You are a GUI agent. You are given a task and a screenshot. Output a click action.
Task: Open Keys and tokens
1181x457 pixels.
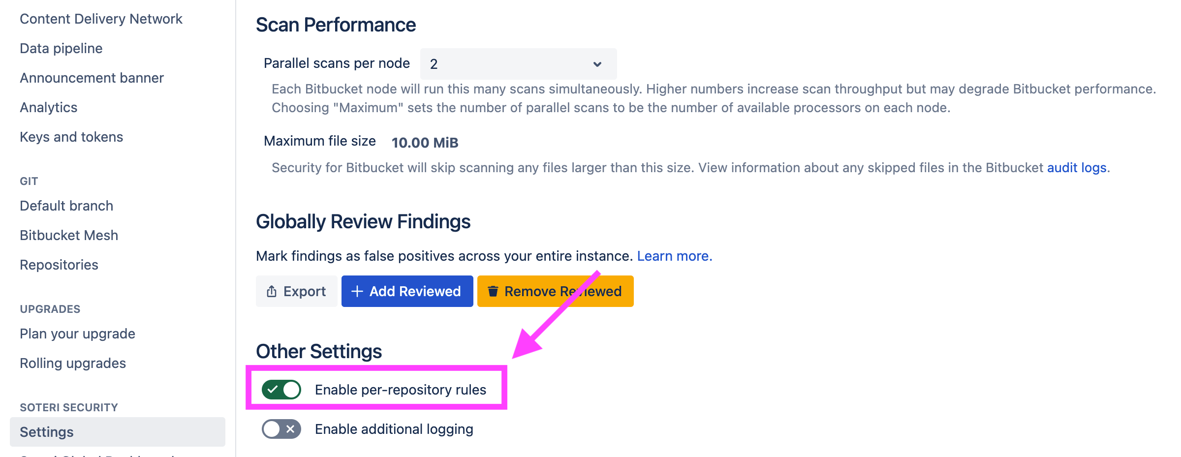71,137
